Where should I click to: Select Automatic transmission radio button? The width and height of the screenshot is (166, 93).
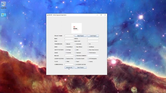(x=75, y=44)
